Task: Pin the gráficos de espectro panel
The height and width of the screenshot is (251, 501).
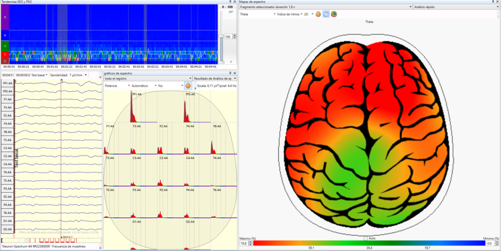Action: [230, 73]
